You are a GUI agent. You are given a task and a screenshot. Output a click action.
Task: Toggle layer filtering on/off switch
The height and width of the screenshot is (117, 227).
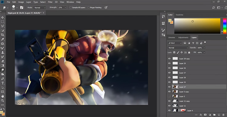(x=205, y=43)
